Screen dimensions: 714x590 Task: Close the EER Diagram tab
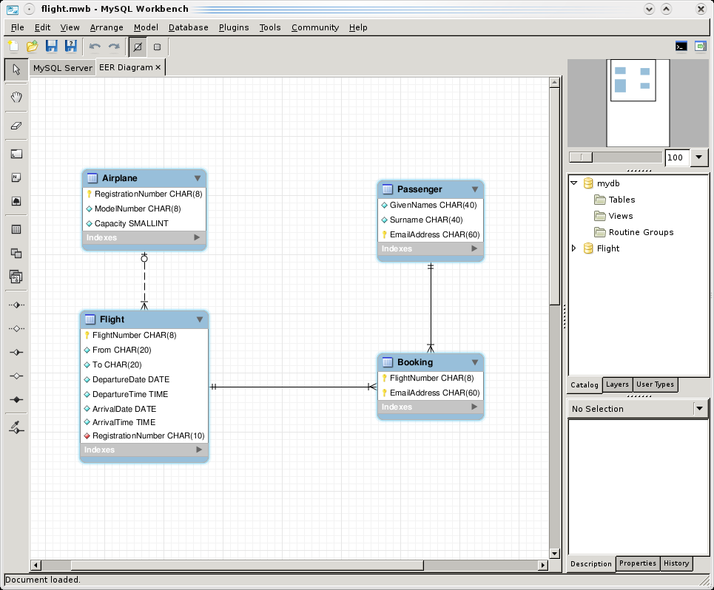pos(158,67)
